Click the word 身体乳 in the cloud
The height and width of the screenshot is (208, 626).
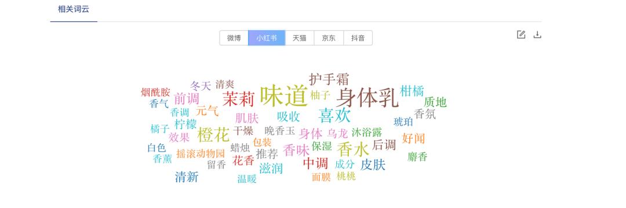[x=367, y=98]
